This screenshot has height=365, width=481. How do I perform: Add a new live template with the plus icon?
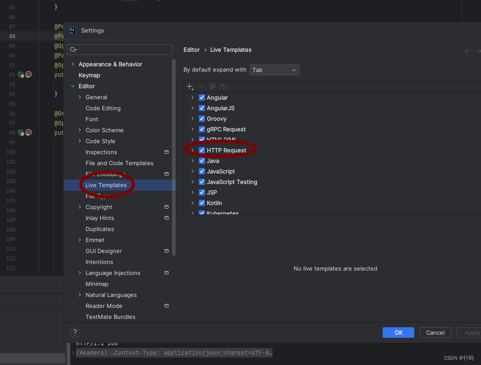click(190, 87)
